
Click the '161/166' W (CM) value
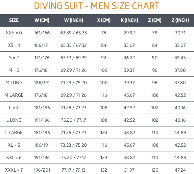click(42, 33)
